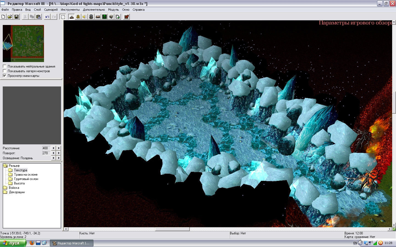
Task: Open the Окно menu
Action: pyautogui.click(x=126, y=10)
